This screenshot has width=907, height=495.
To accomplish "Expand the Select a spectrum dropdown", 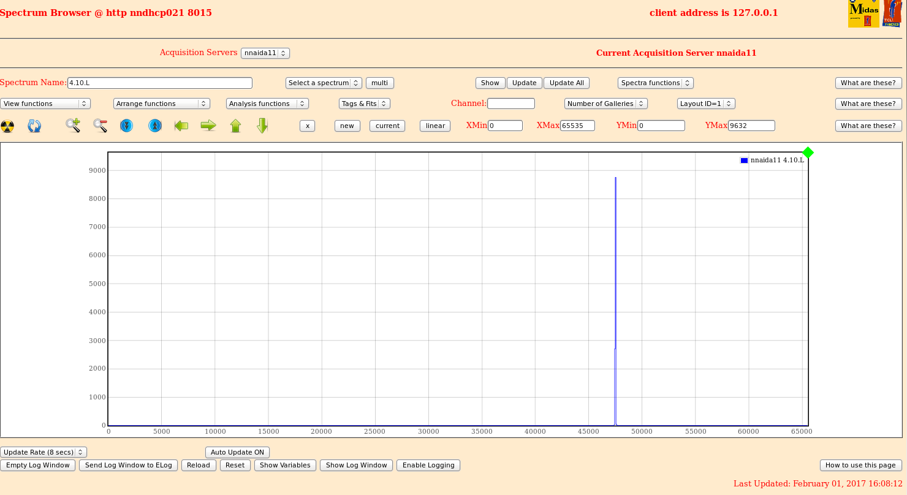I will coord(324,83).
